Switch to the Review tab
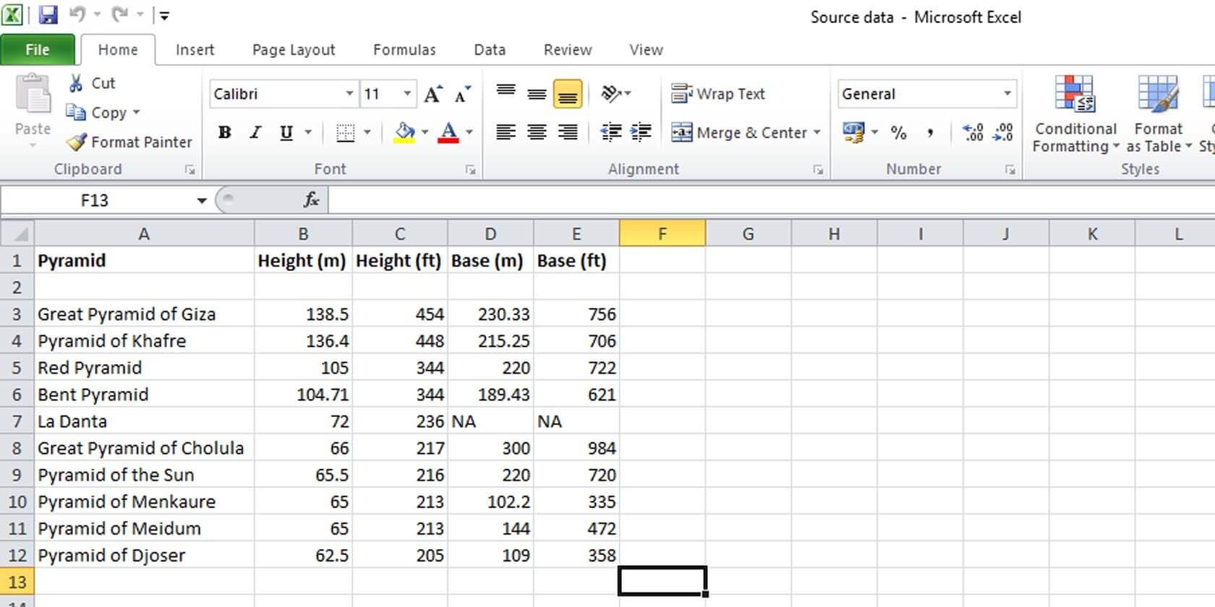1215x607 pixels. coord(568,50)
